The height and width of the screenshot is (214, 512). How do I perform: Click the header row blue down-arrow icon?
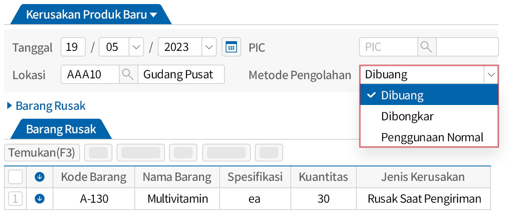click(x=40, y=177)
